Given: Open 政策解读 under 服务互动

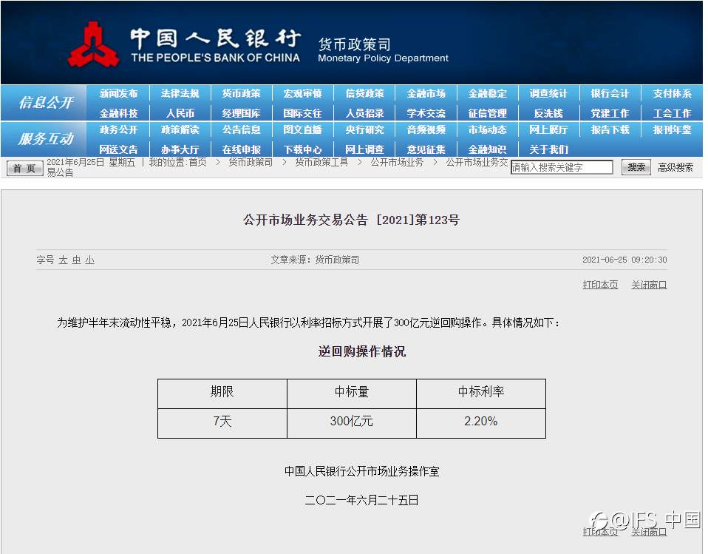Looking at the screenshot, I should [x=180, y=129].
